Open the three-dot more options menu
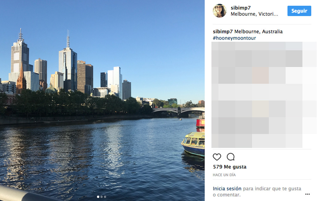Screen dimensions: 317x201 (307, 194)
